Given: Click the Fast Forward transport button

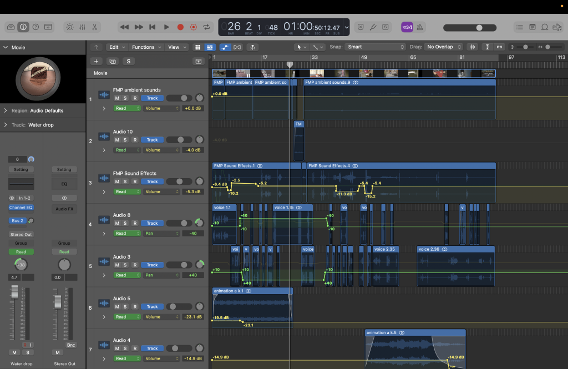Looking at the screenshot, I should click(x=139, y=27).
